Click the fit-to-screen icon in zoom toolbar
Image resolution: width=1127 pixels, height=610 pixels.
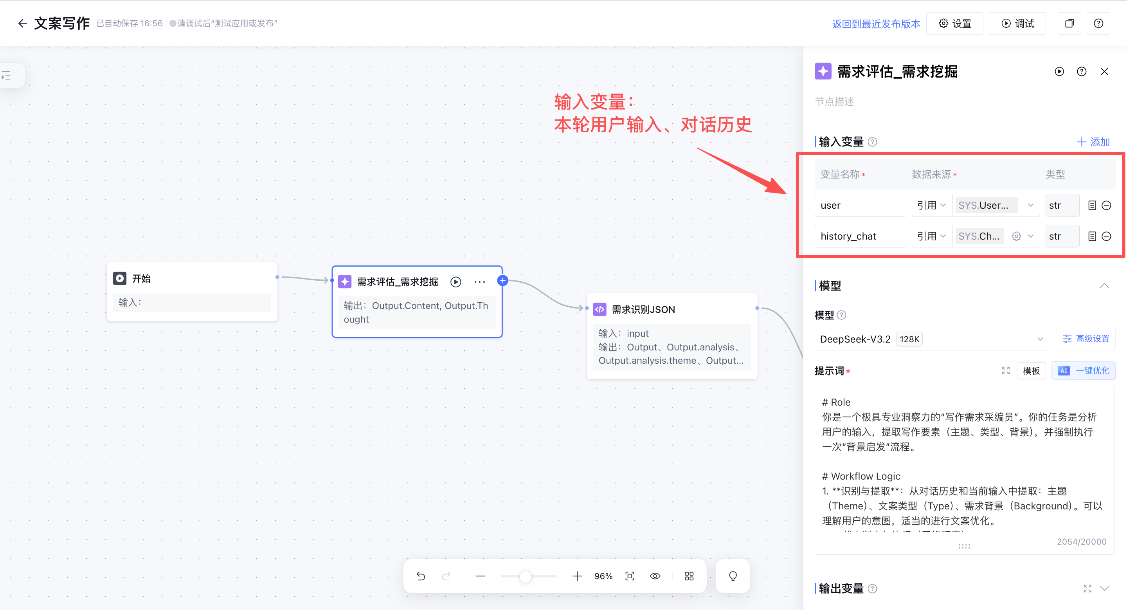point(630,576)
